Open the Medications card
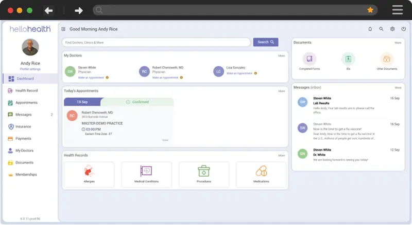Viewport: 412px width, 225px height. (x=261, y=174)
